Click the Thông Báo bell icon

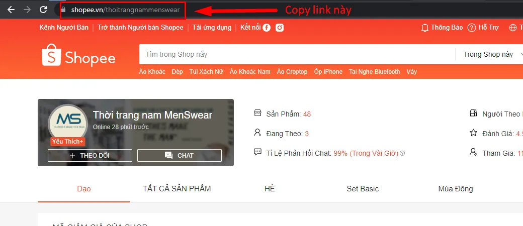424,28
